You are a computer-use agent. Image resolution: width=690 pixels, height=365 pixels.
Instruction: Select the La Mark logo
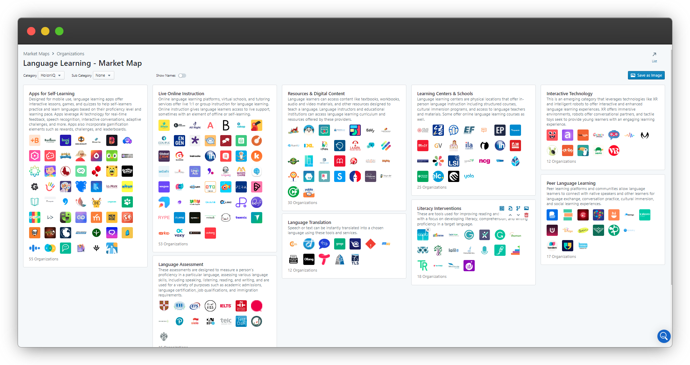(x=111, y=187)
